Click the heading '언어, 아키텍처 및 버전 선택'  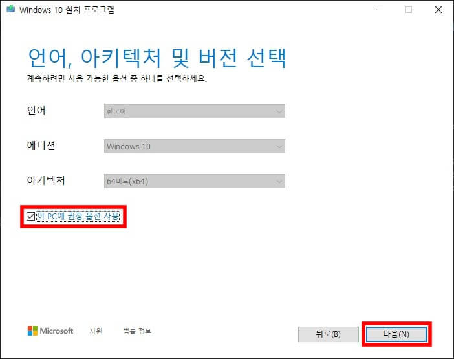(x=157, y=58)
